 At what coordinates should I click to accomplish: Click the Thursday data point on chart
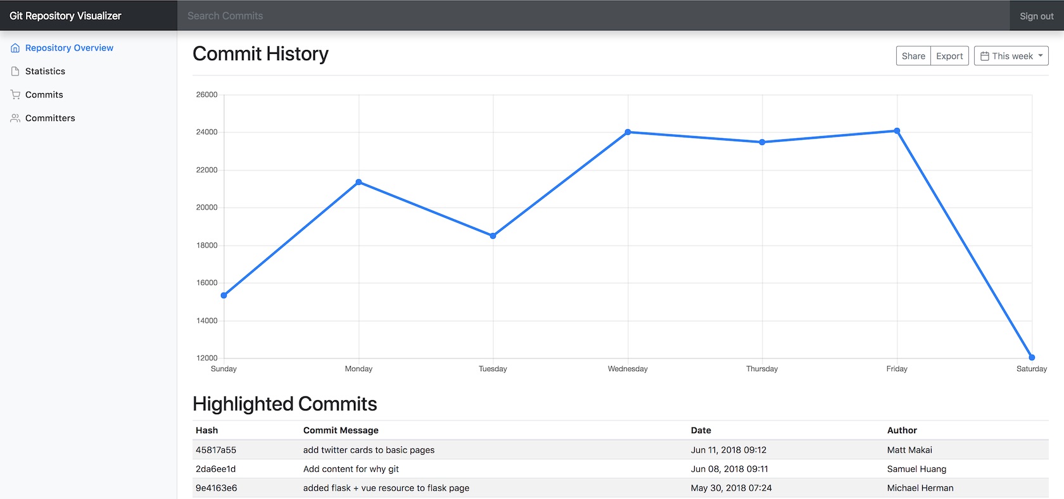(762, 142)
